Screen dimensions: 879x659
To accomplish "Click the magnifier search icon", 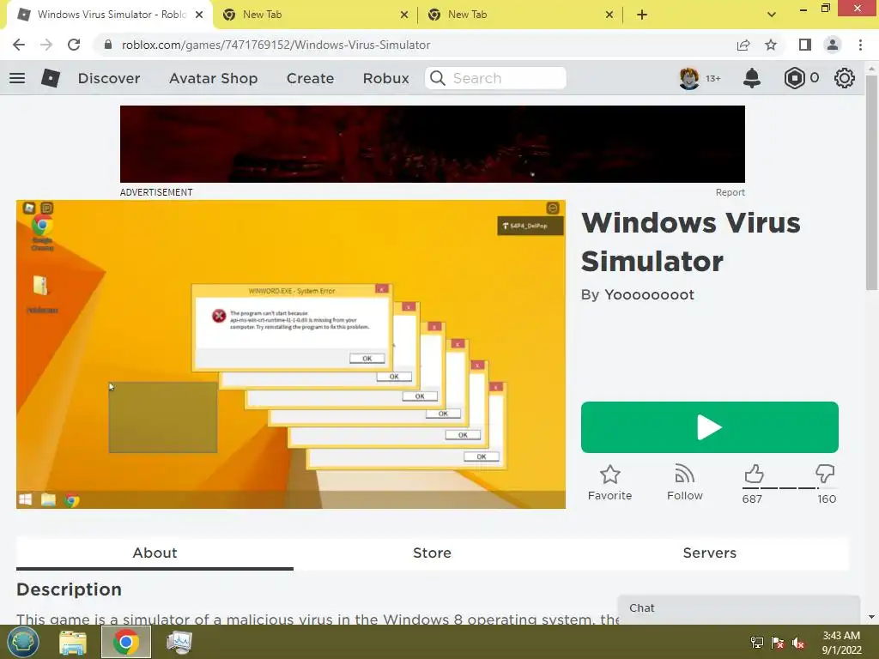I will click(438, 78).
